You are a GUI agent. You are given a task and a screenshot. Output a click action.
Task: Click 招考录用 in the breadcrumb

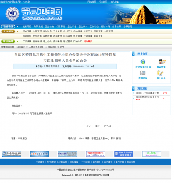click(x=52, y=47)
